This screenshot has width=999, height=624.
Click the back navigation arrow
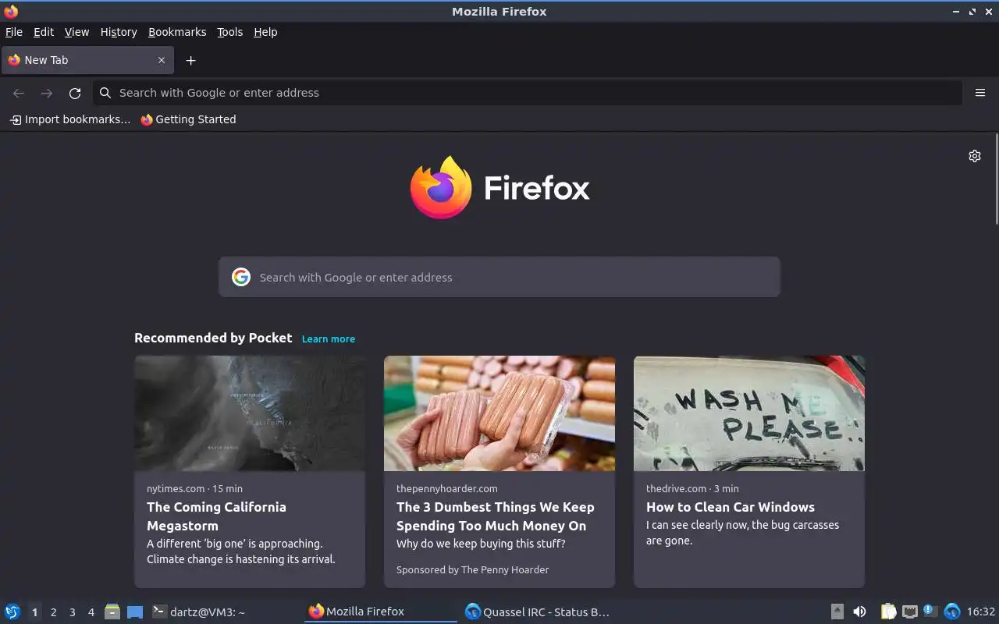coord(19,93)
